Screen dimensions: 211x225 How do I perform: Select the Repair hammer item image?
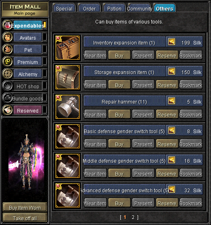(x=68, y=107)
